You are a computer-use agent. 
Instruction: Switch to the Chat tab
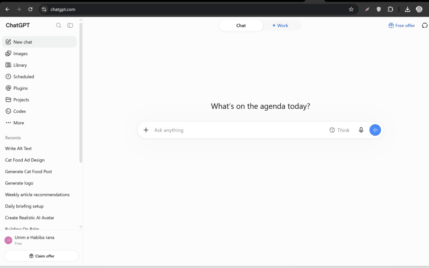(x=241, y=25)
